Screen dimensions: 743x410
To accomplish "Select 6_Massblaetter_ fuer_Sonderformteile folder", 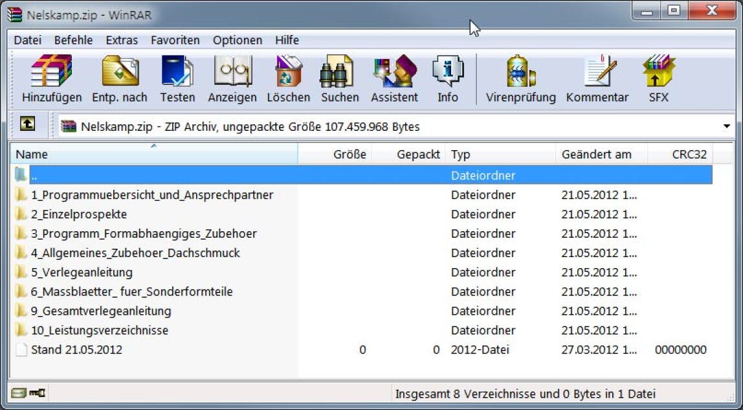I will tap(132, 291).
